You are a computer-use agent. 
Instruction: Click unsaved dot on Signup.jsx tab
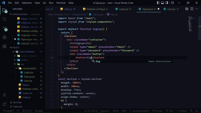click(x=158, y=9)
